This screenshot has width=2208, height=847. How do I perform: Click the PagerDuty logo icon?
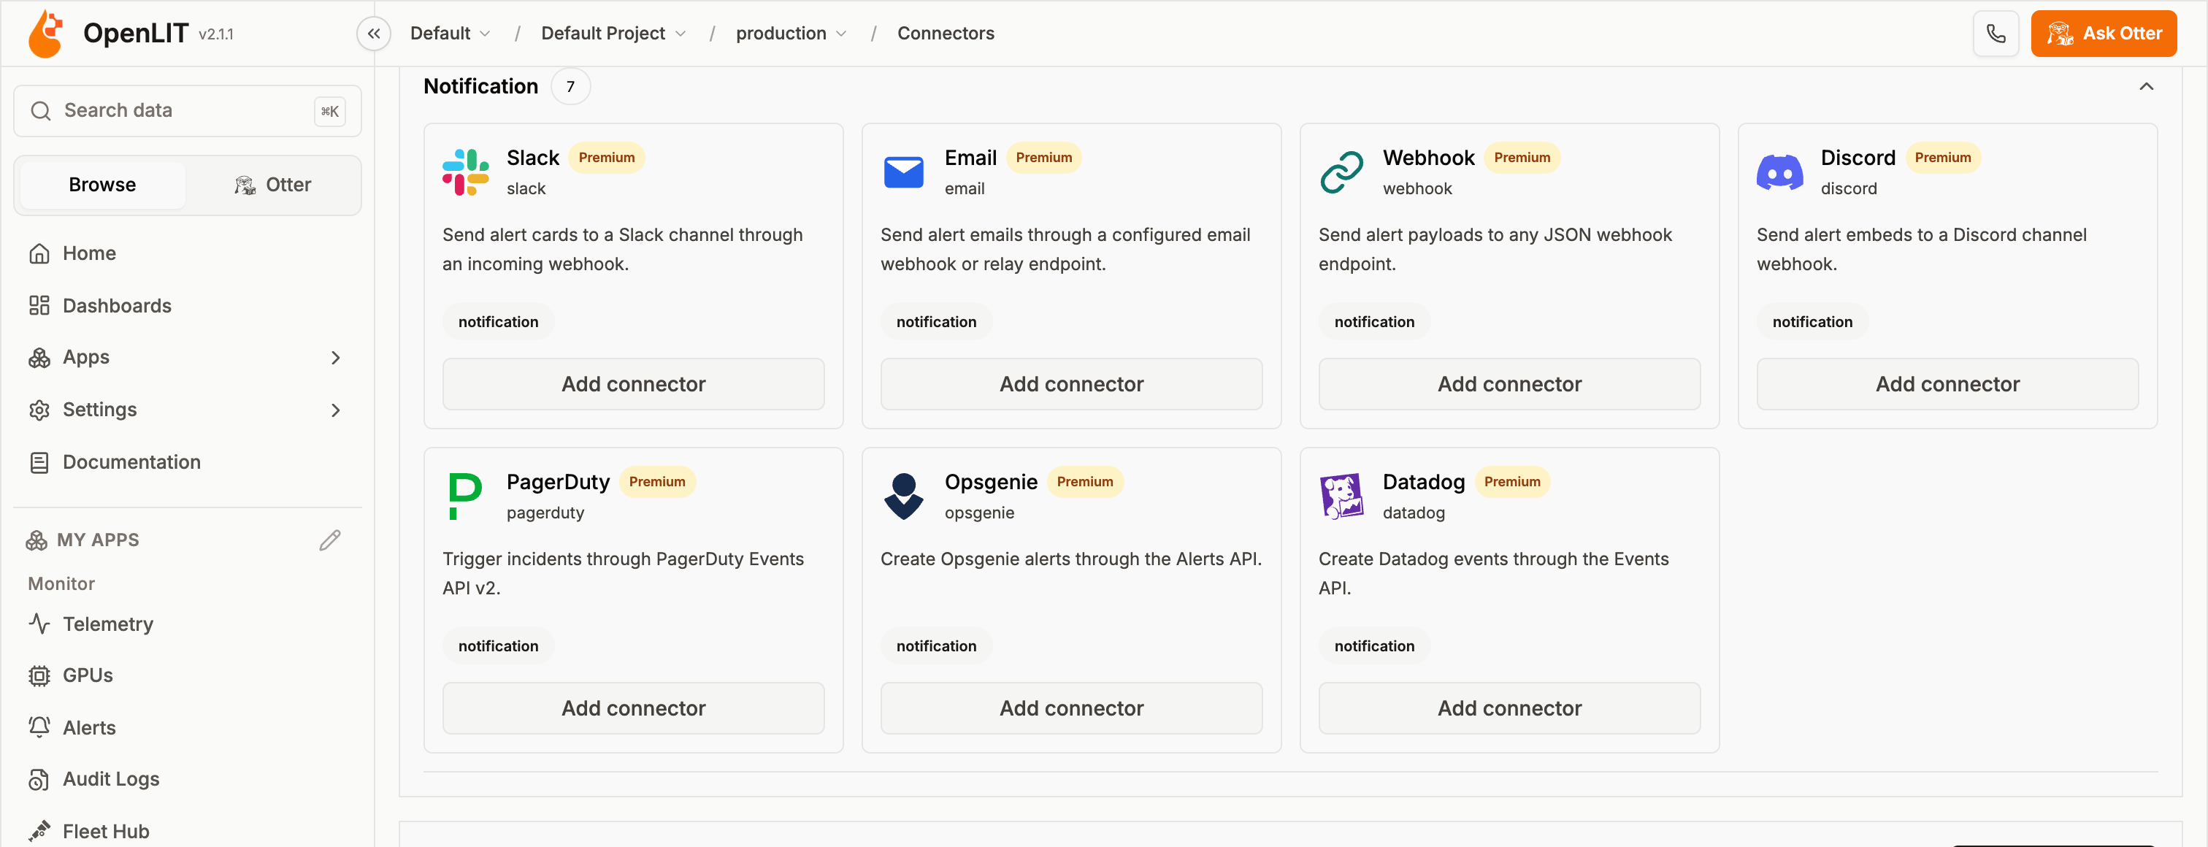pos(464,497)
